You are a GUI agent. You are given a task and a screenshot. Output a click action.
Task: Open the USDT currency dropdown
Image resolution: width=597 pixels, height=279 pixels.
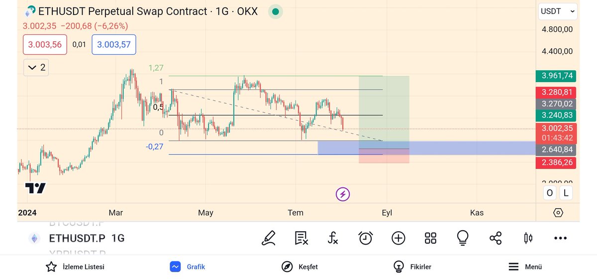tap(558, 11)
